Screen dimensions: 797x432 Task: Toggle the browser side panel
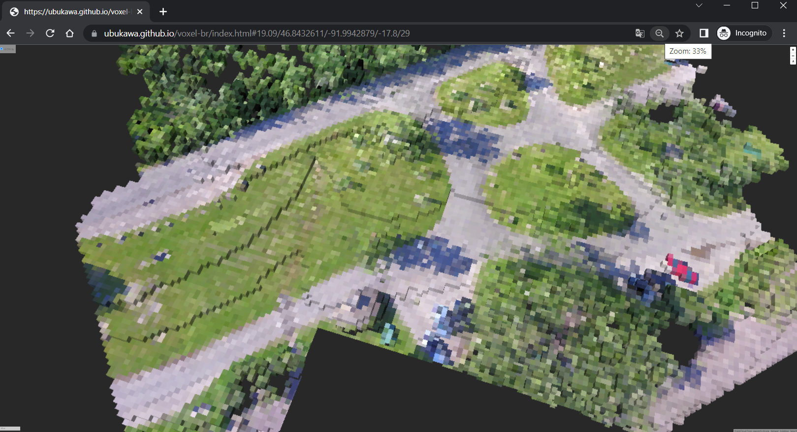point(704,33)
